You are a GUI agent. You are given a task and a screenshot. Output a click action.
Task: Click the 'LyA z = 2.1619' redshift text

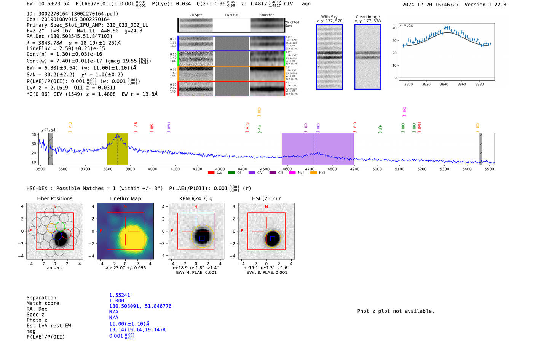(x=48, y=88)
